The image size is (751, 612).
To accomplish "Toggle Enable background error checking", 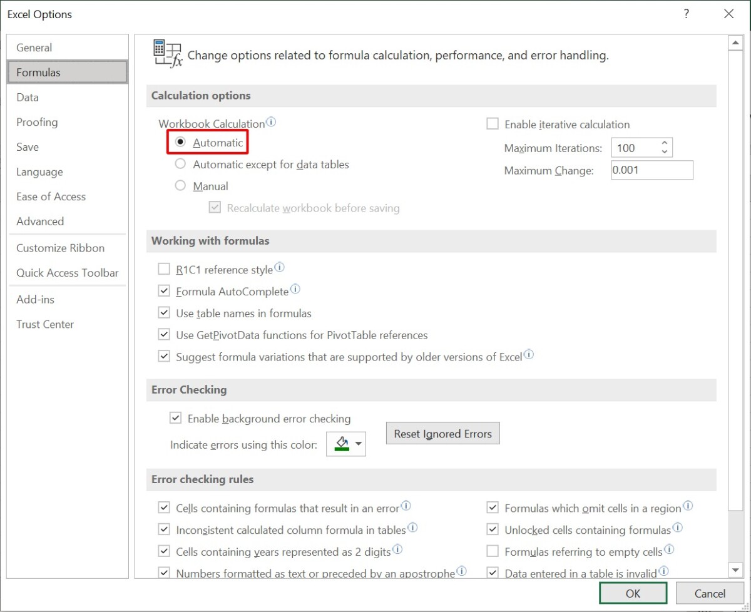I will [x=175, y=418].
